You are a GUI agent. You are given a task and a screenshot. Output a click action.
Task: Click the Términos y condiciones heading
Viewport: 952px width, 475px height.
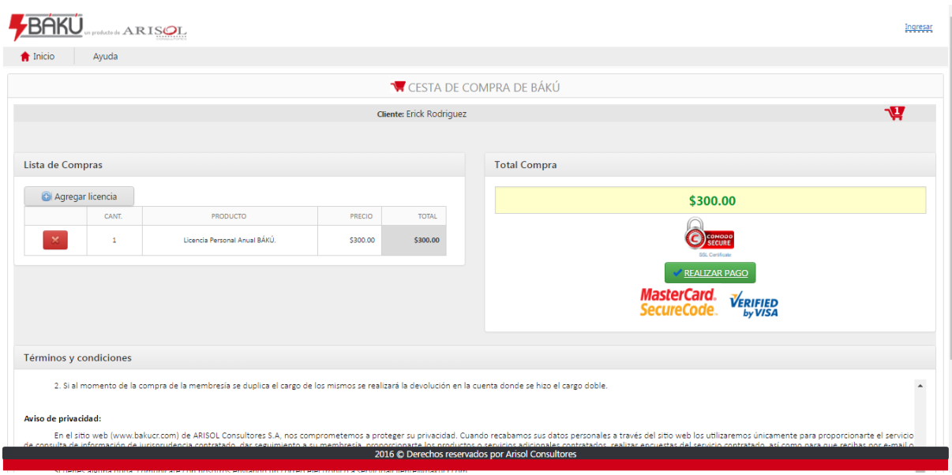[77, 357]
